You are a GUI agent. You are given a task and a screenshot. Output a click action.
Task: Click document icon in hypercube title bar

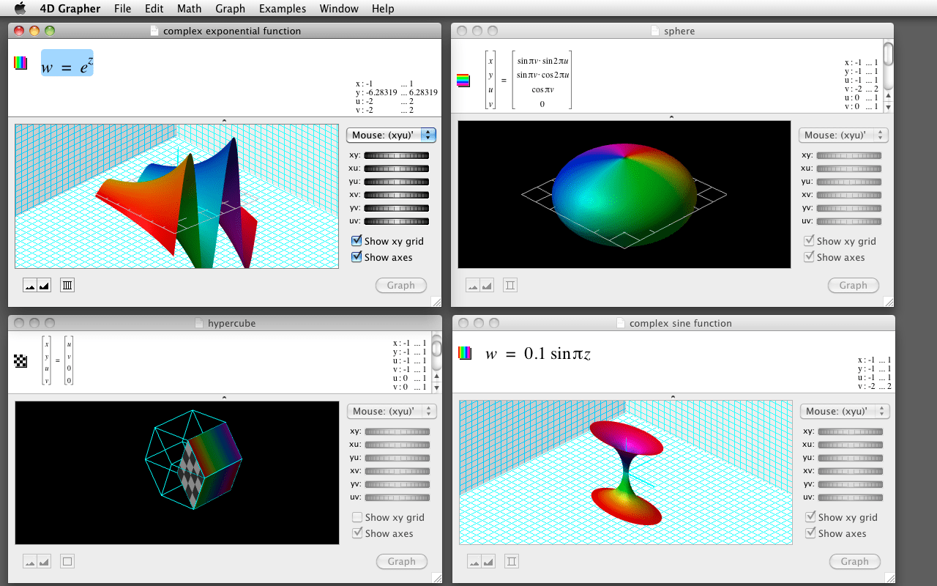(200, 323)
